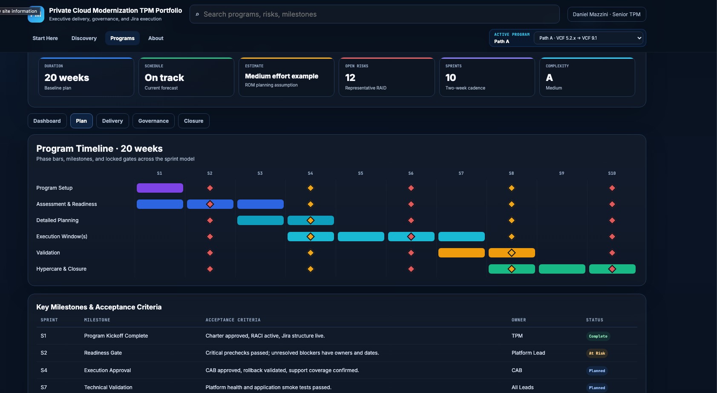Click red diamond on Hypercare & Closure S10 bar

click(x=612, y=269)
